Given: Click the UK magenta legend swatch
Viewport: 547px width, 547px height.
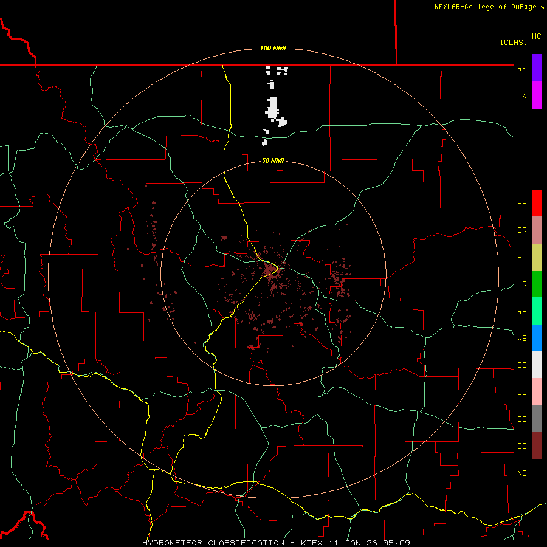Looking at the screenshot, I should 537,95.
